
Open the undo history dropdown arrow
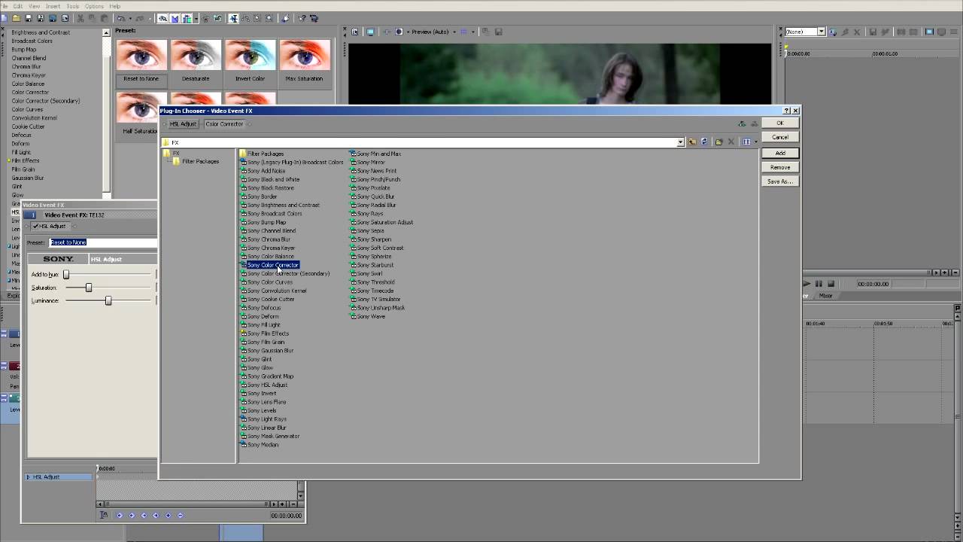click(131, 18)
